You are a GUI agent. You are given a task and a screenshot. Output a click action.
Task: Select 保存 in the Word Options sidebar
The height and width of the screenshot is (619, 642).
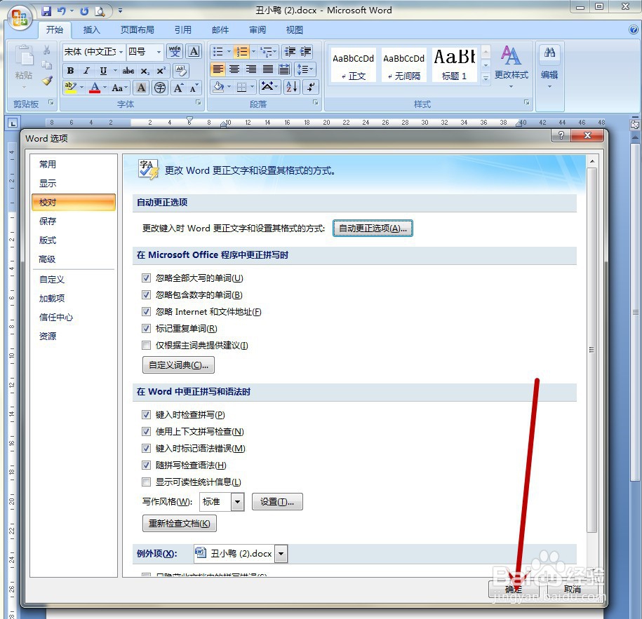[46, 221]
